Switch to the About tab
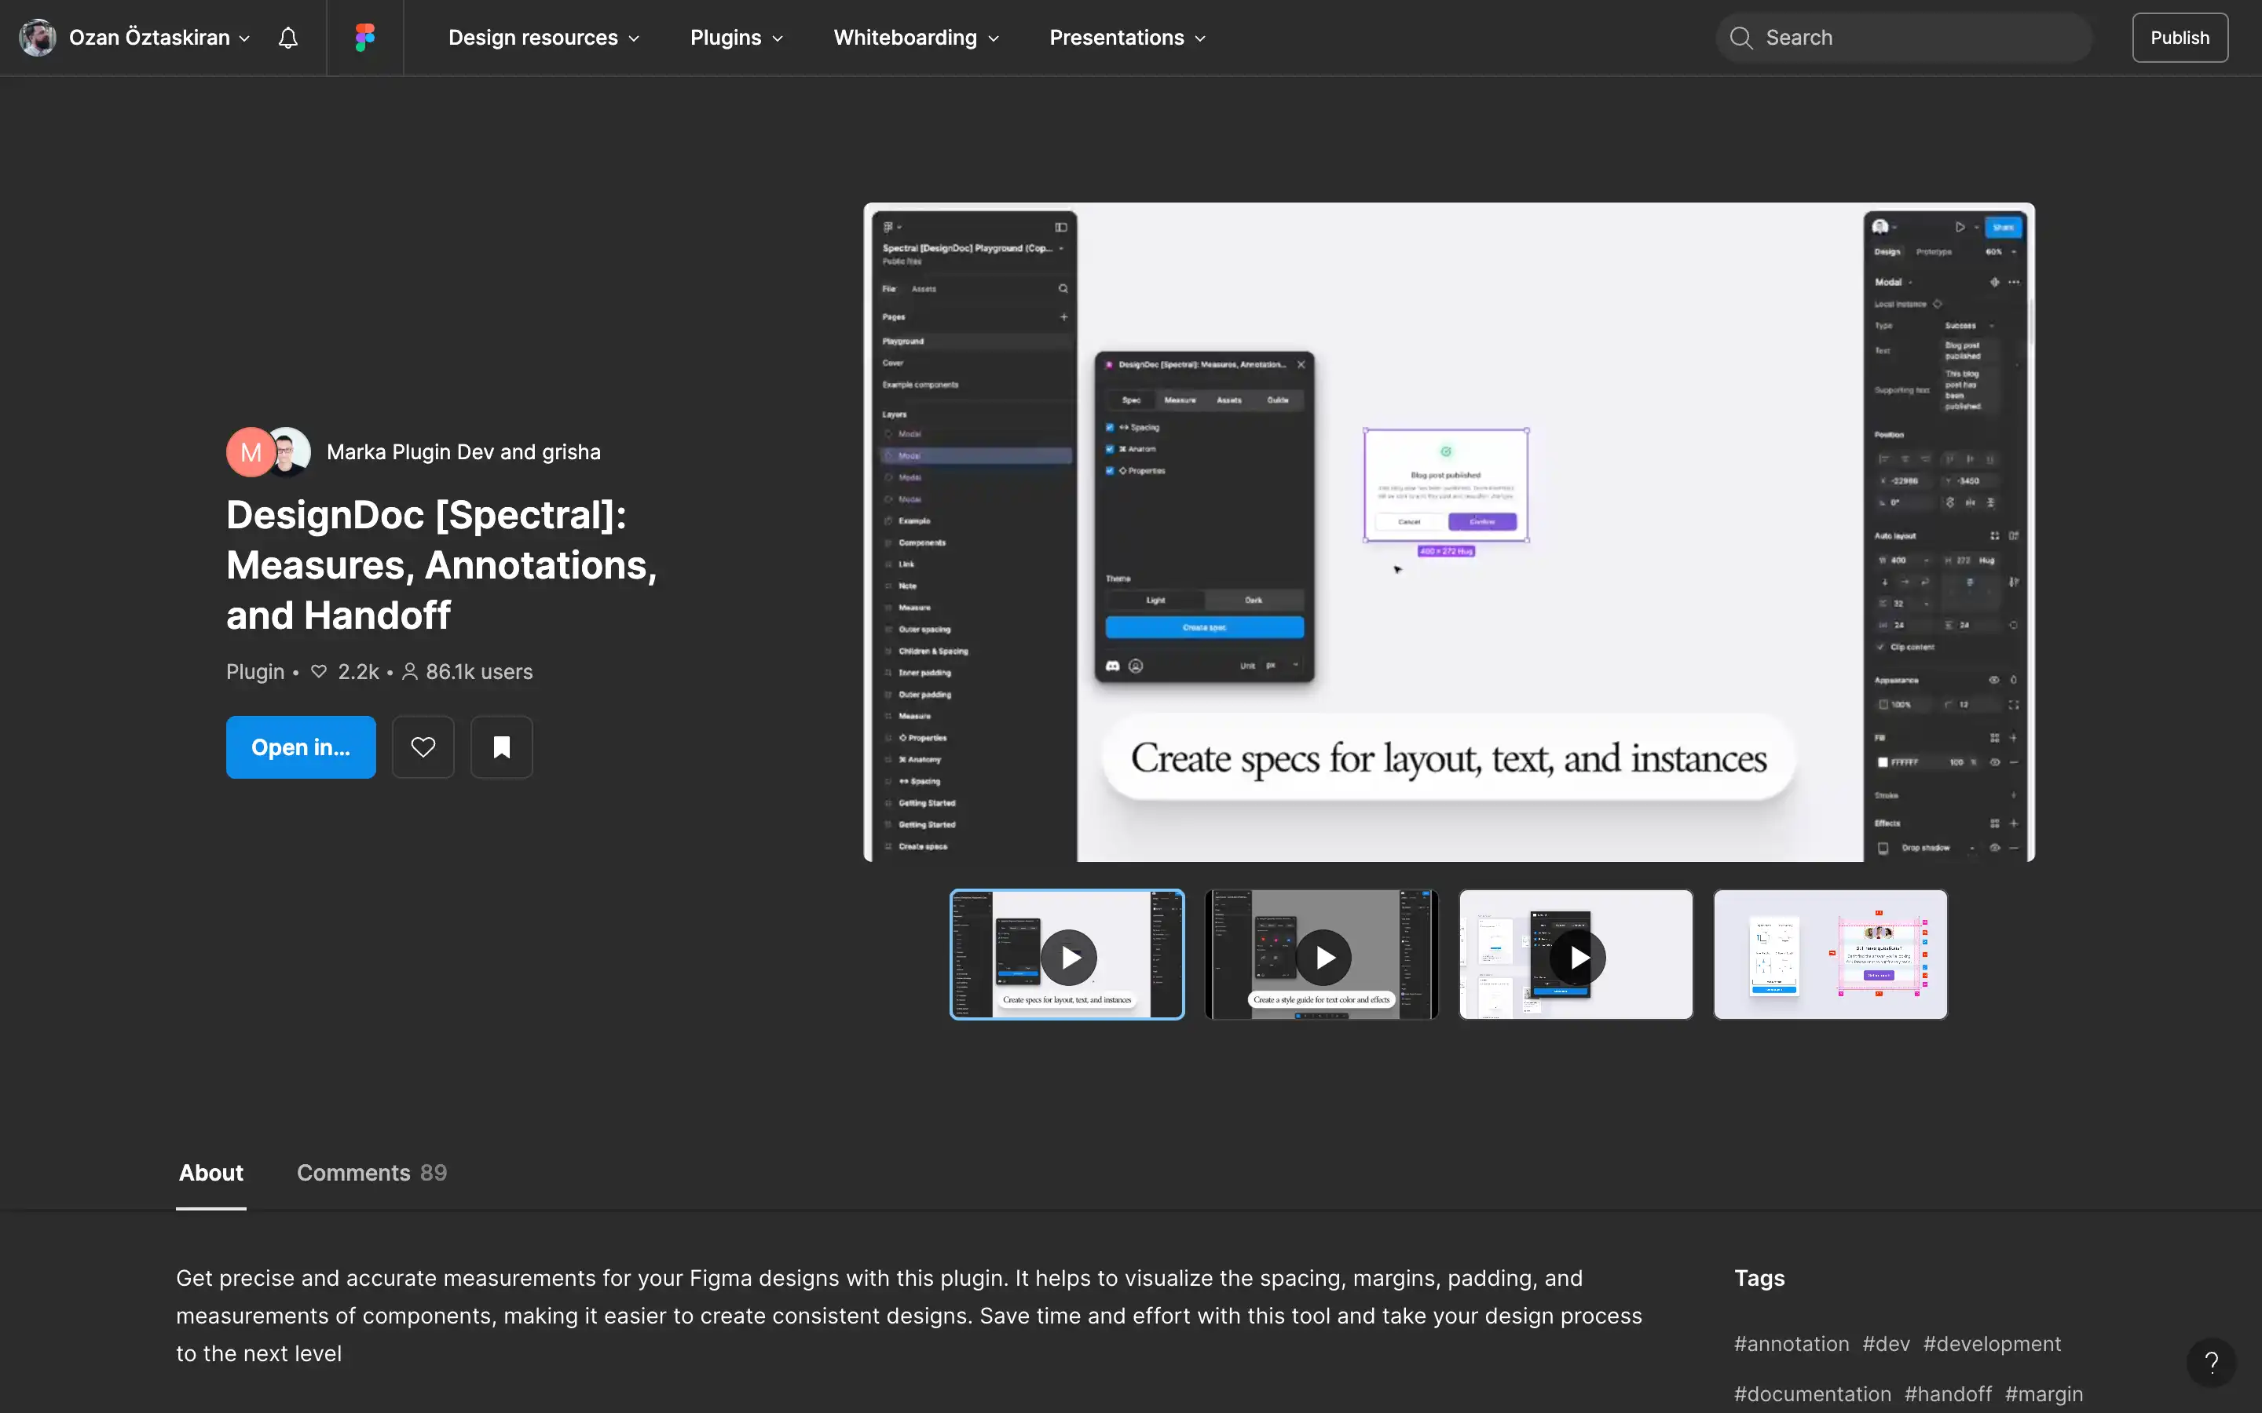The image size is (2262, 1413). pos(211,1173)
